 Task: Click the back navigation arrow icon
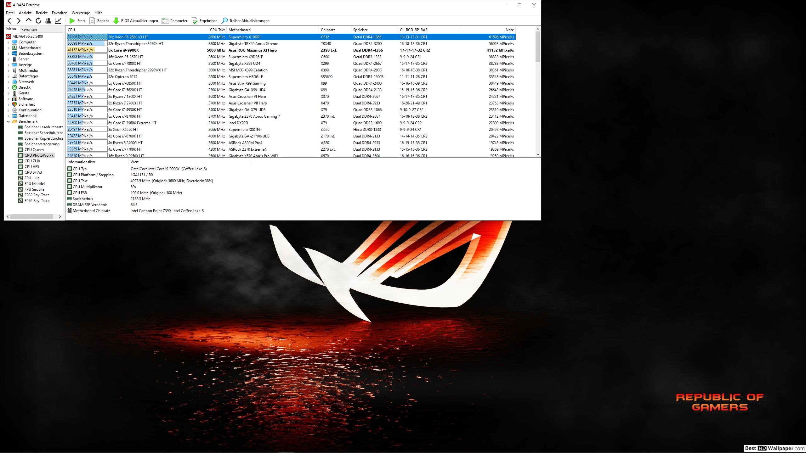9,20
